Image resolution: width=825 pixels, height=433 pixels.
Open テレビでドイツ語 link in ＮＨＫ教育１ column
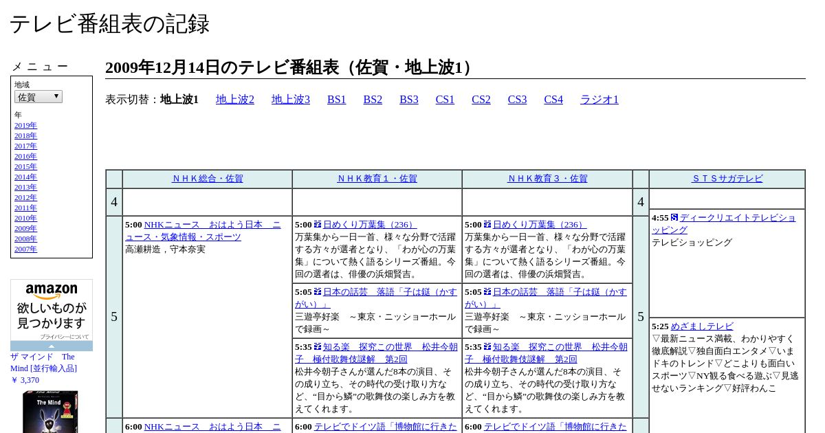385,427
